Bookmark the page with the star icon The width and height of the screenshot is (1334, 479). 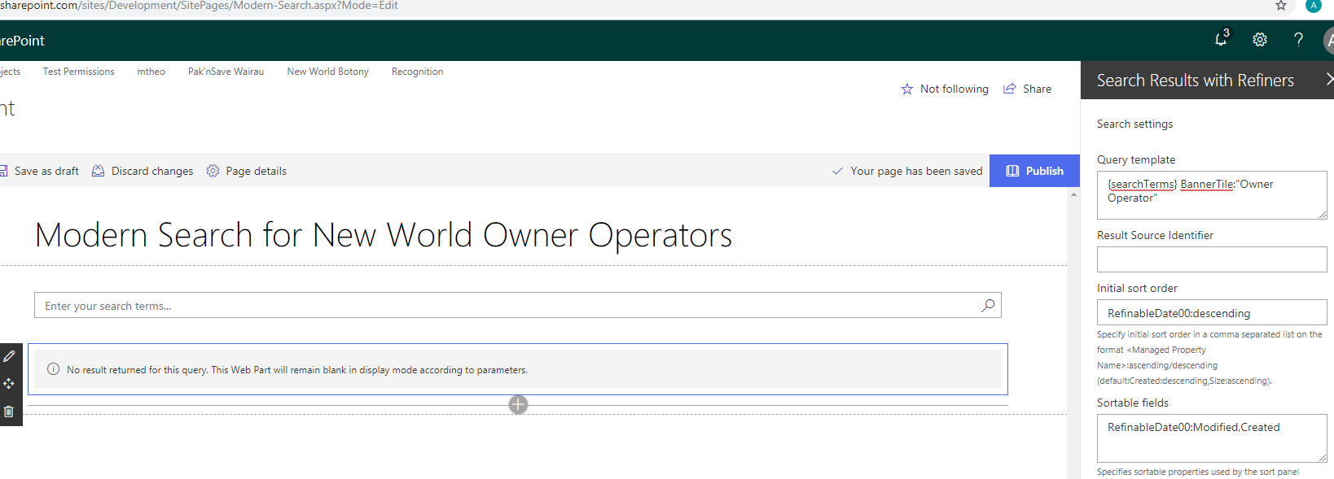point(1281,6)
